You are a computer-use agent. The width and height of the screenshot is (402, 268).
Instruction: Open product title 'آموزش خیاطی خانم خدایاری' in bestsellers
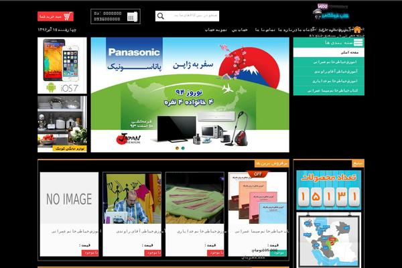pos(202,231)
